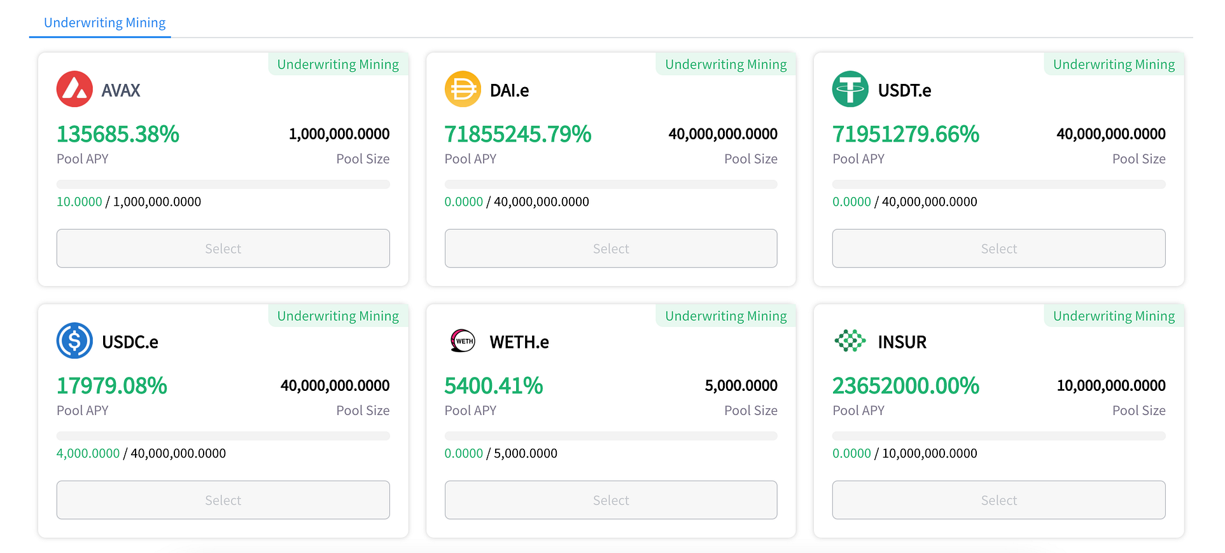The height and width of the screenshot is (553, 1225).
Task: Click the DAI.e pool fill progress bar
Action: 611,184
